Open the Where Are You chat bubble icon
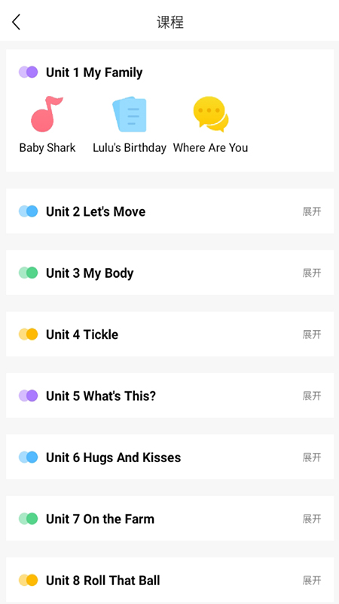 tap(211, 114)
